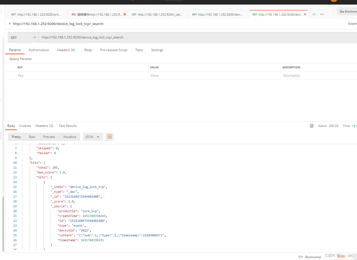Image resolution: width=357 pixels, height=260 pixels.
Task: Click the "max_score": 1.0 line
Action: 51,172
